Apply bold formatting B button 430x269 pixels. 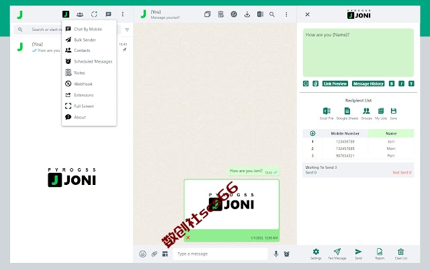coord(392,83)
